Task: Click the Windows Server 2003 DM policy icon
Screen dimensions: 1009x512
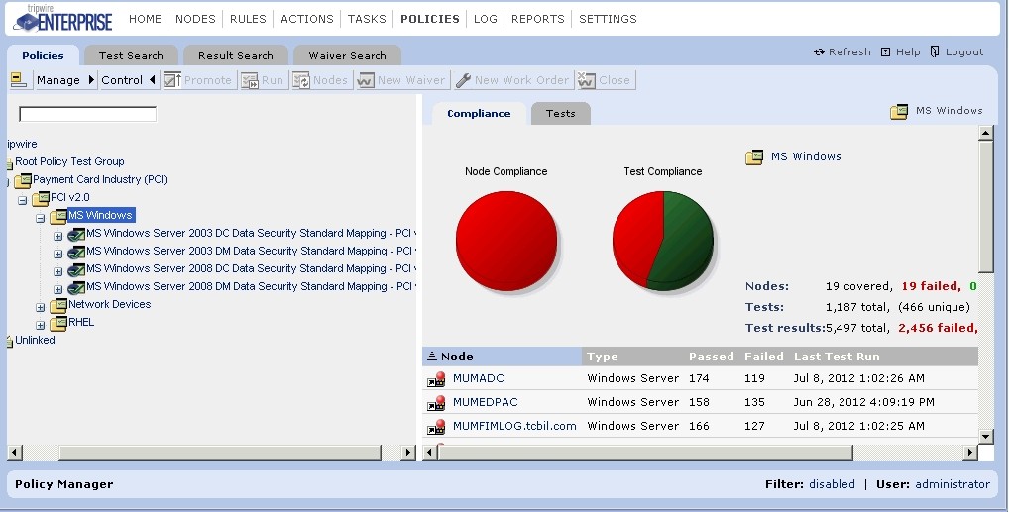Action: click(76, 253)
